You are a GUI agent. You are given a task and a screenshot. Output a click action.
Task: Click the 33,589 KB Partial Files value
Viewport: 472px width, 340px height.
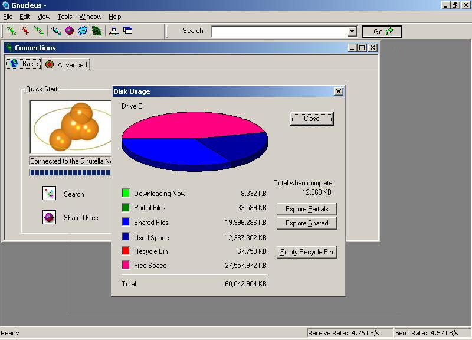point(252,208)
